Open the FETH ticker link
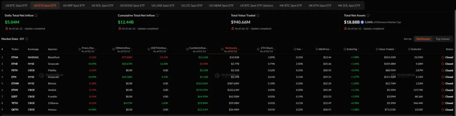The height and width of the screenshot is (116, 456). coord(14,70)
